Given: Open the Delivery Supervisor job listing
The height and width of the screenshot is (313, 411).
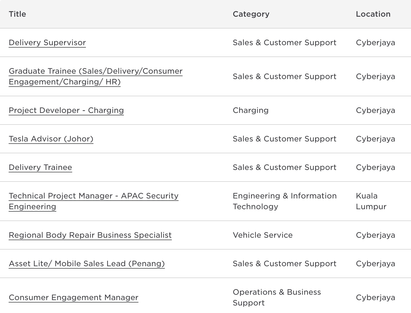Looking at the screenshot, I should tap(47, 42).
